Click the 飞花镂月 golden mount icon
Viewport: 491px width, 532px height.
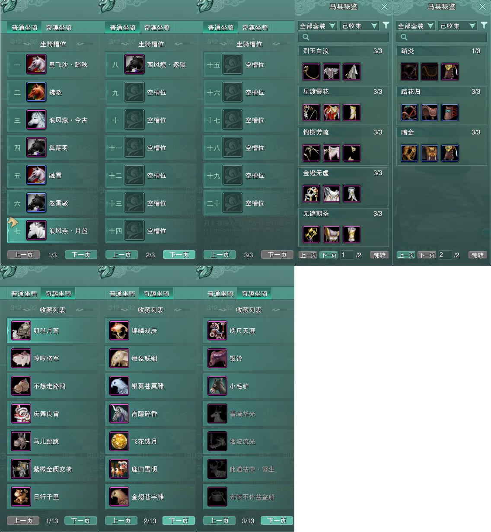[x=119, y=441]
